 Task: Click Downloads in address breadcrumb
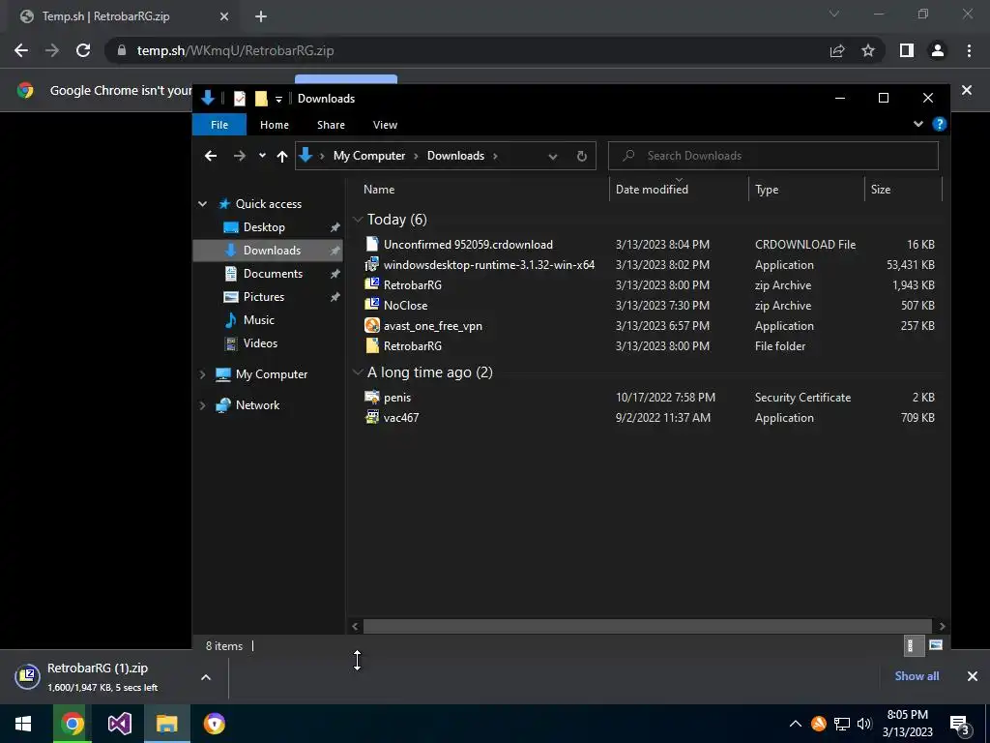tap(455, 156)
